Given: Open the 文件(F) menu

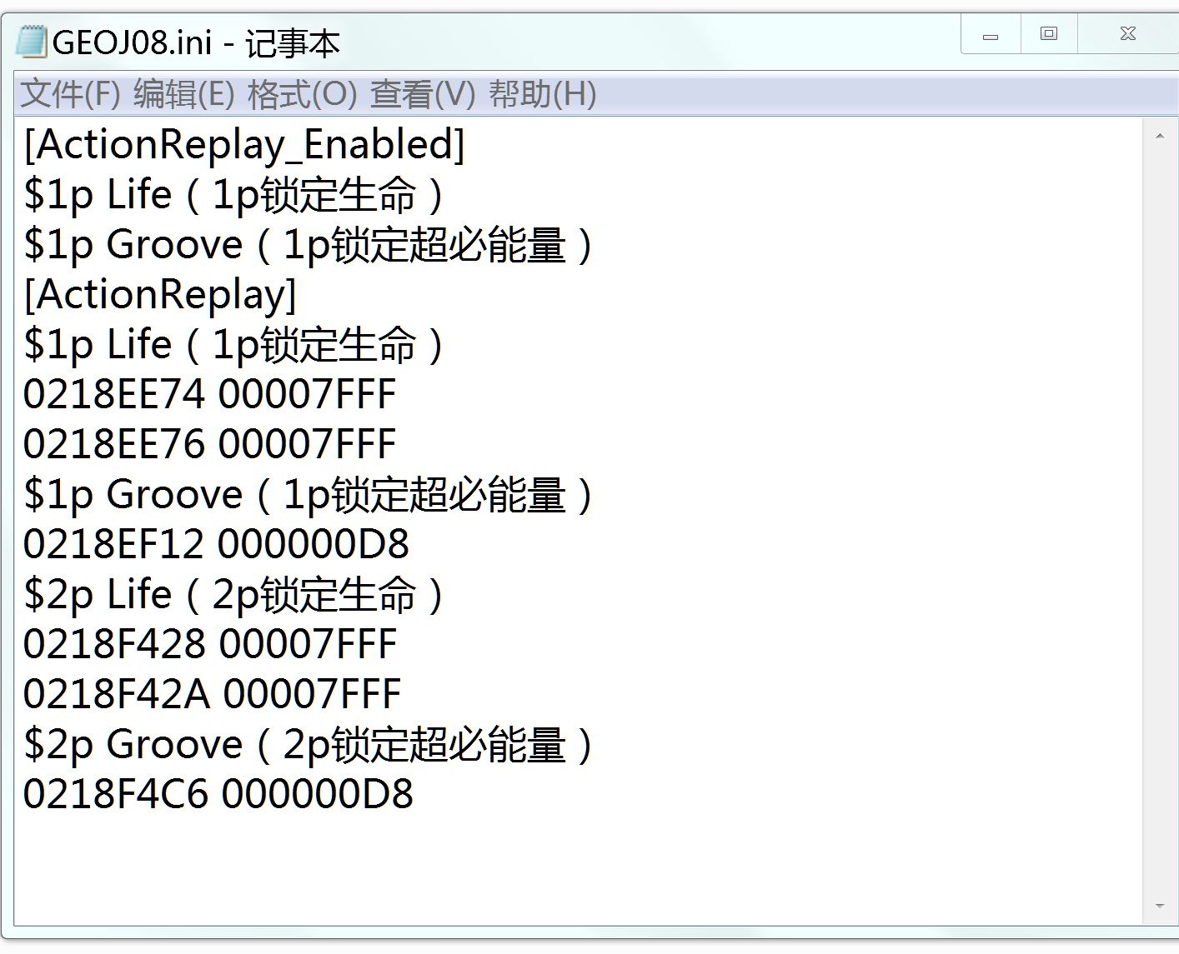Looking at the screenshot, I should pos(71,94).
